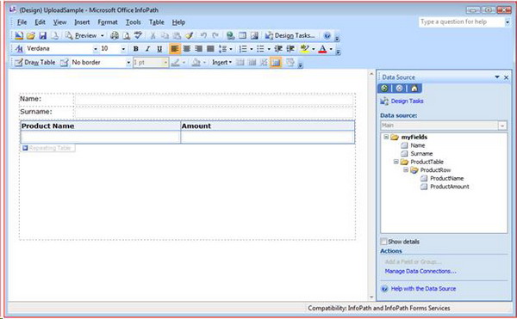Click the Insert Hyperlink globe icon
Viewport: 517px width, 319px height.
coord(230,35)
